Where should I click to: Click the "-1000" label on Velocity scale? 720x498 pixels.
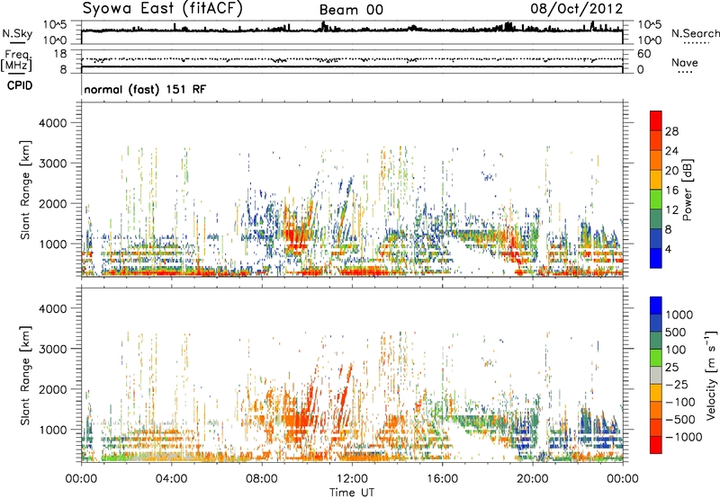683,437
